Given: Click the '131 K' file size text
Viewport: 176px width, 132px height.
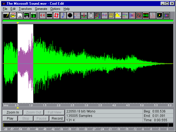Looking at the screenshot, I should [x=71, y=120].
